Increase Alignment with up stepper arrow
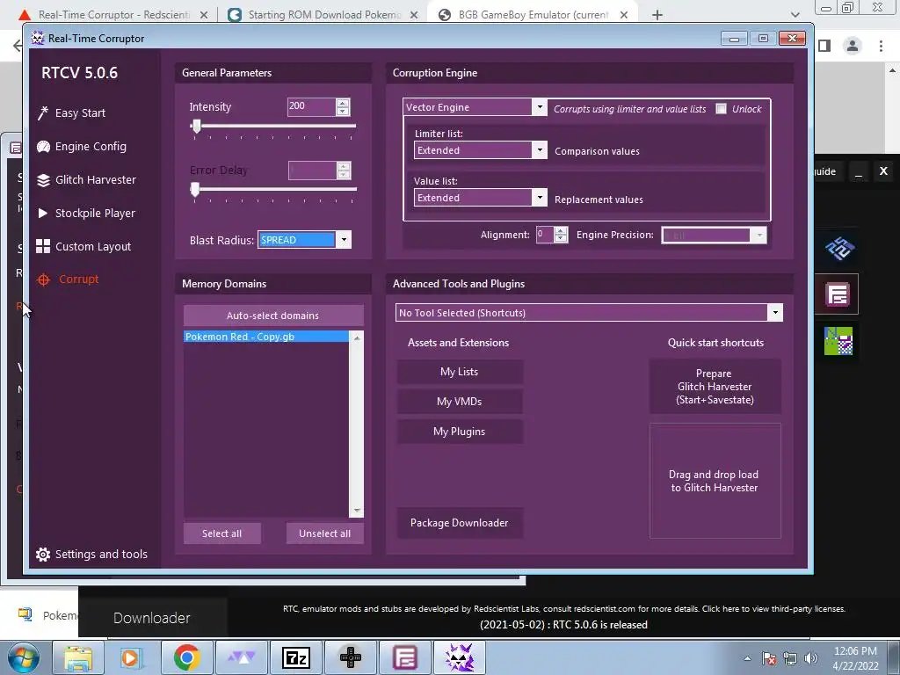This screenshot has width=900, height=675. (x=561, y=231)
